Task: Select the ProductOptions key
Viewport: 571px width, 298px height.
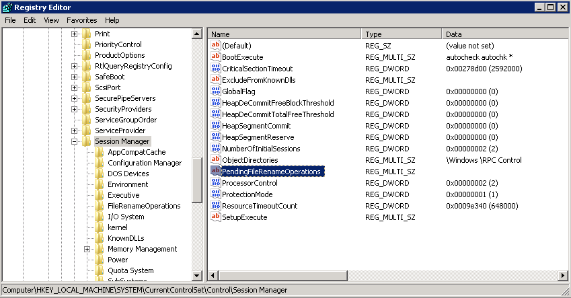Action: (120, 55)
